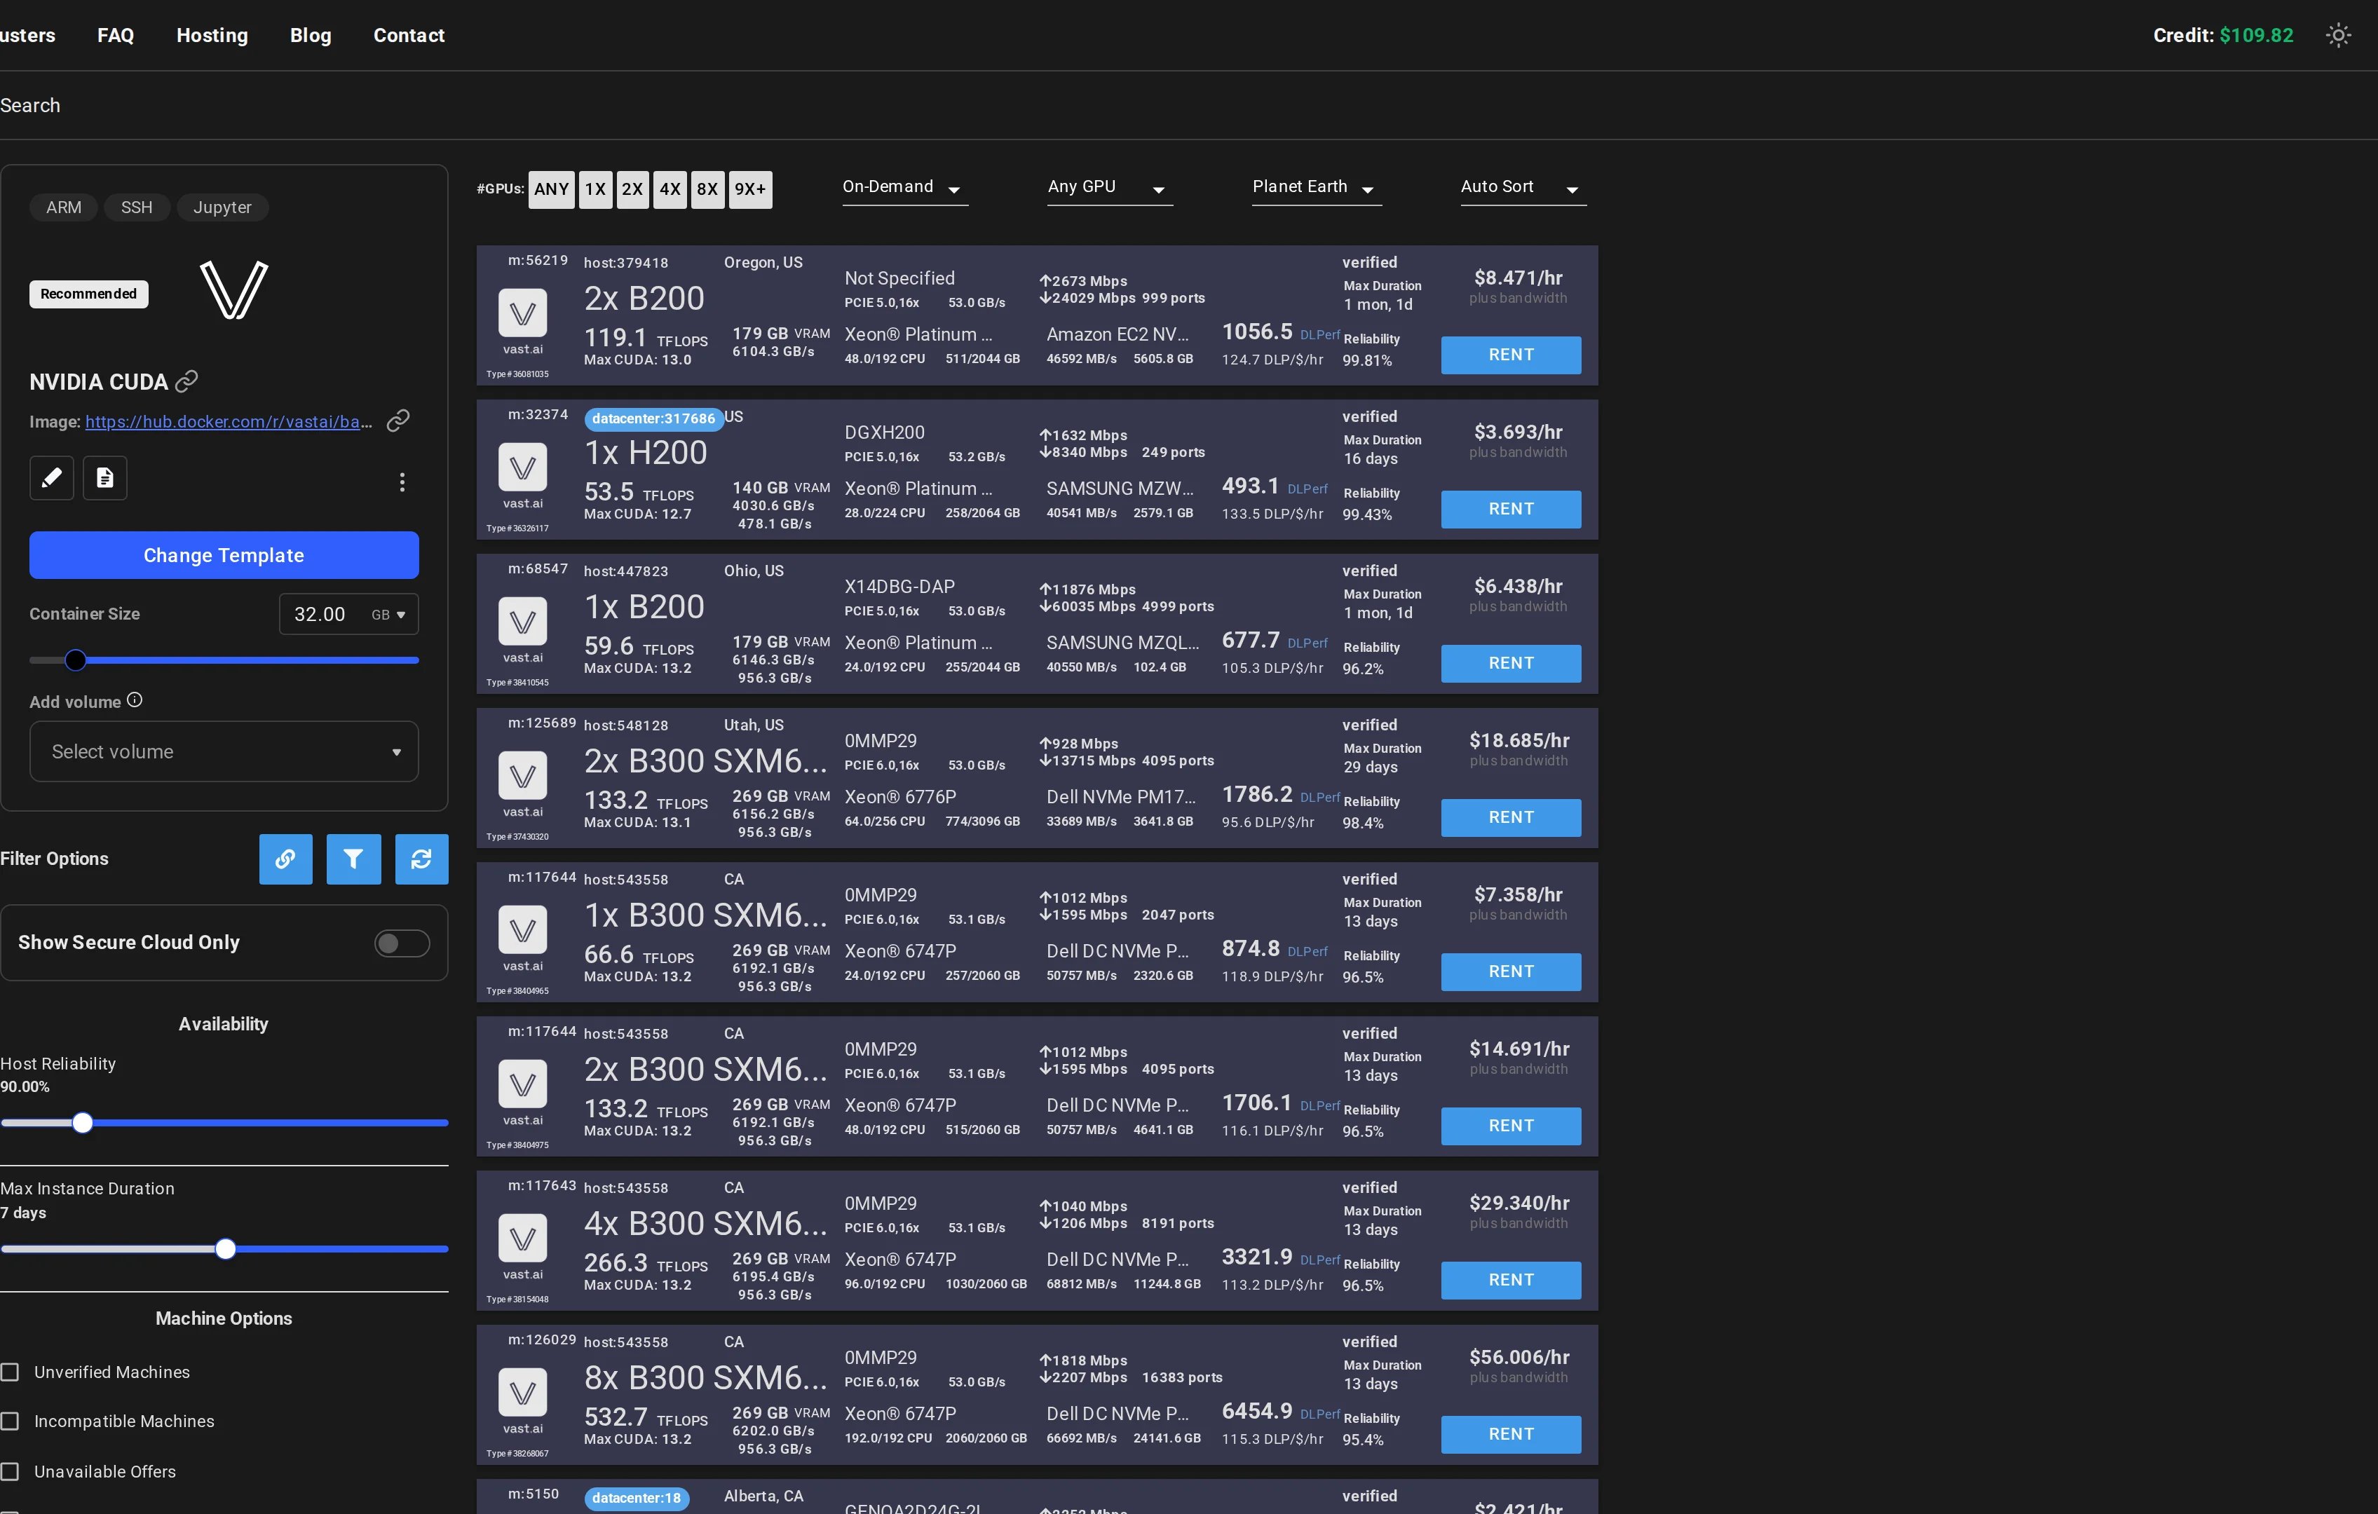This screenshot has height=1514, width=2378.
Task: Filter to 8X GPU offers
Action: click(707, 190)
